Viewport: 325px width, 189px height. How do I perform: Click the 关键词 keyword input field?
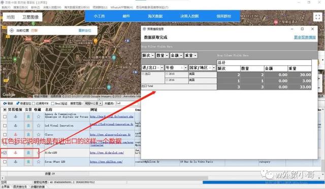(126, 103)
